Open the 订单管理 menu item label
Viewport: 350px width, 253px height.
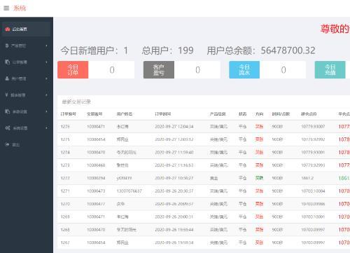pos(20,62)
